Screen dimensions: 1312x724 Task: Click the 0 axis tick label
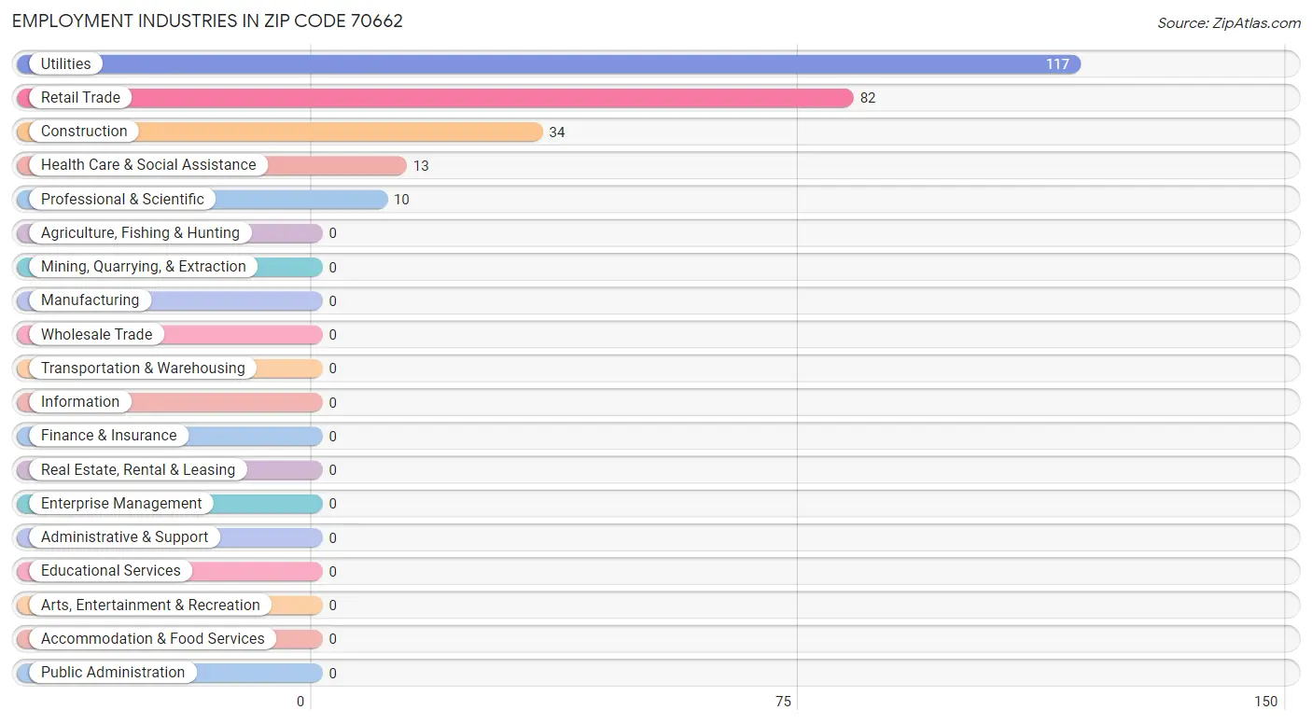click(x=301, y=702)
